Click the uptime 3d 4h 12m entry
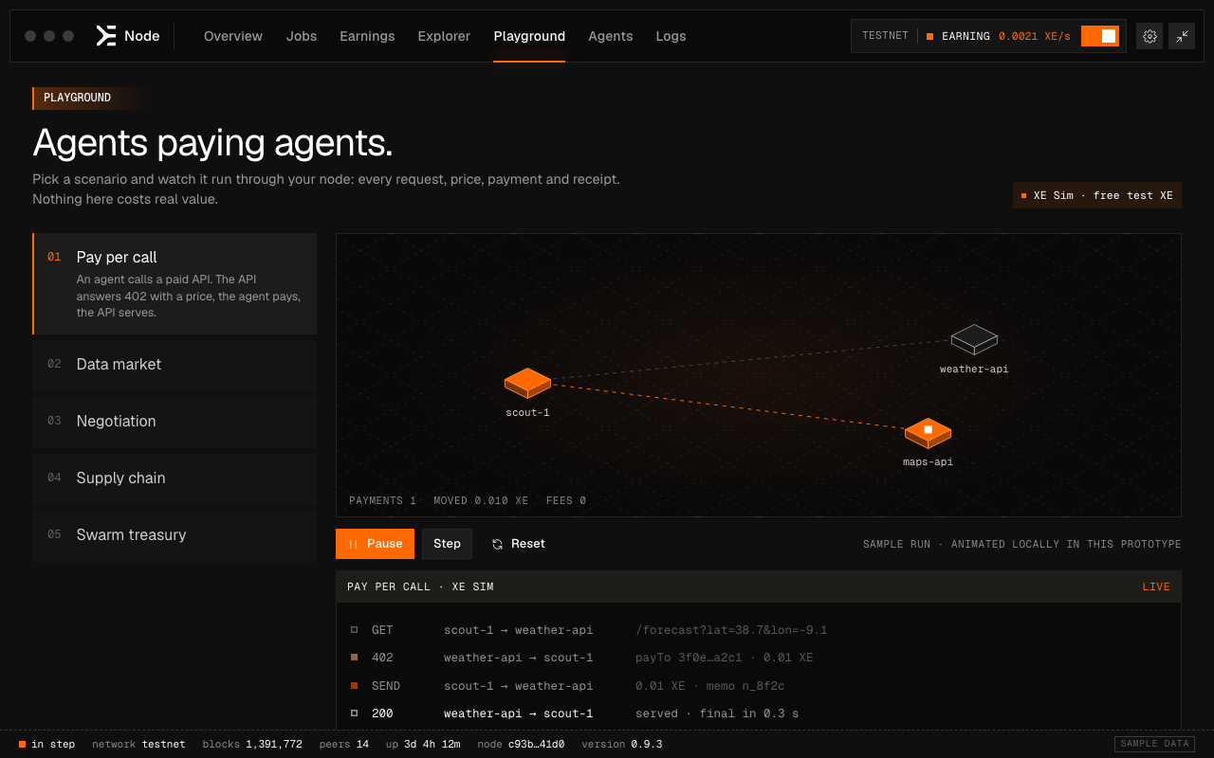This screenshot has height=758, width=1214. coord(423,745)
